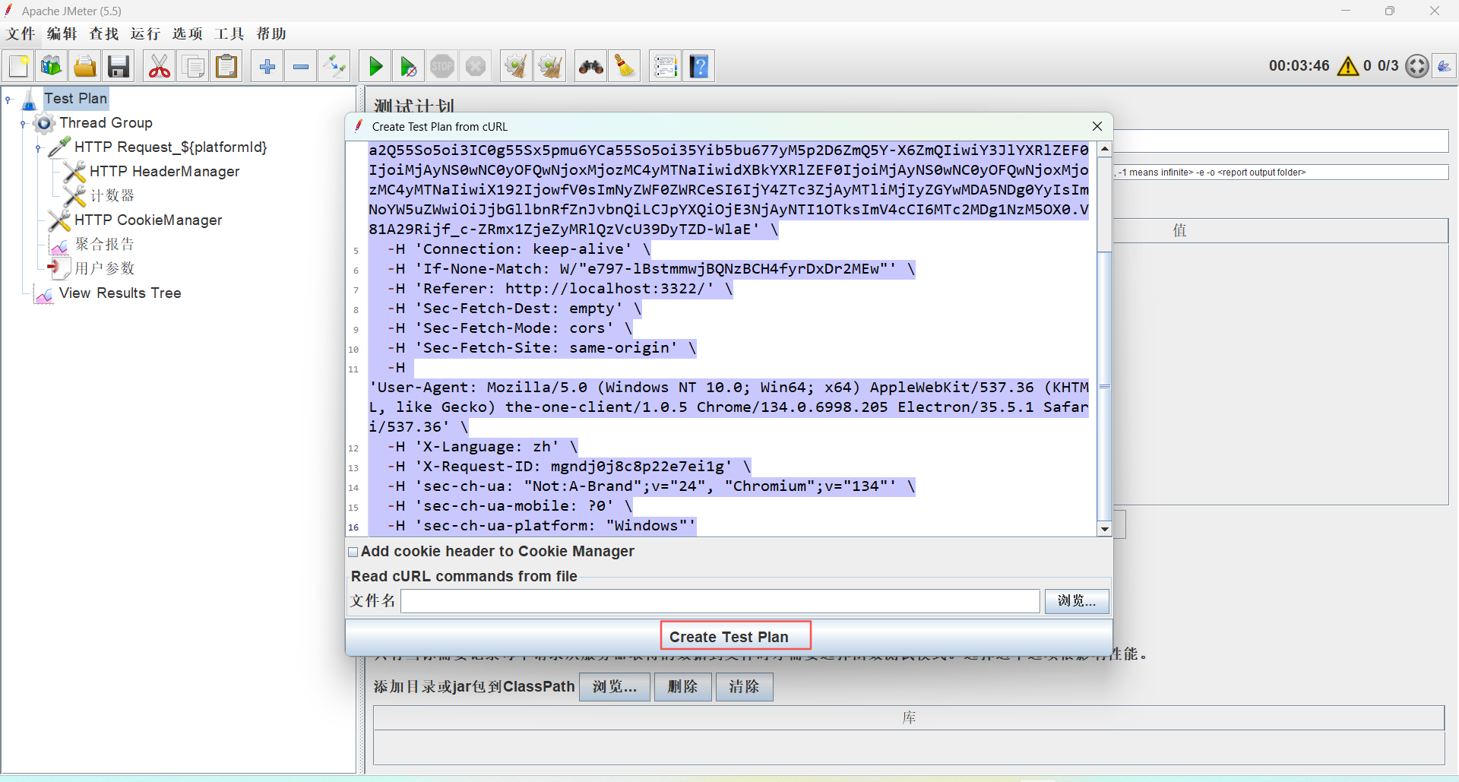The image size is (1459, 782).
Task: Open the 运行 menu
Action: point(146,33)
